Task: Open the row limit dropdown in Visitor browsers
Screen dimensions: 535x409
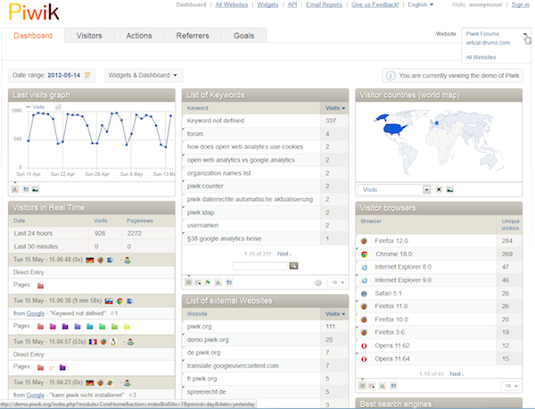Action: [x=511, y=386]
